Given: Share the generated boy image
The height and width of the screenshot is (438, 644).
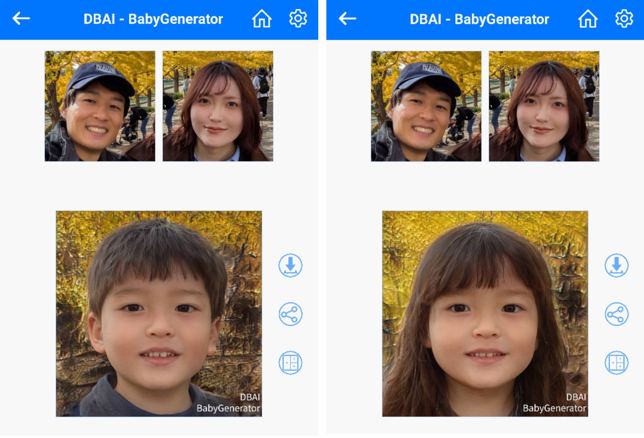Looking at the screenshot, I should click(290, 314).
